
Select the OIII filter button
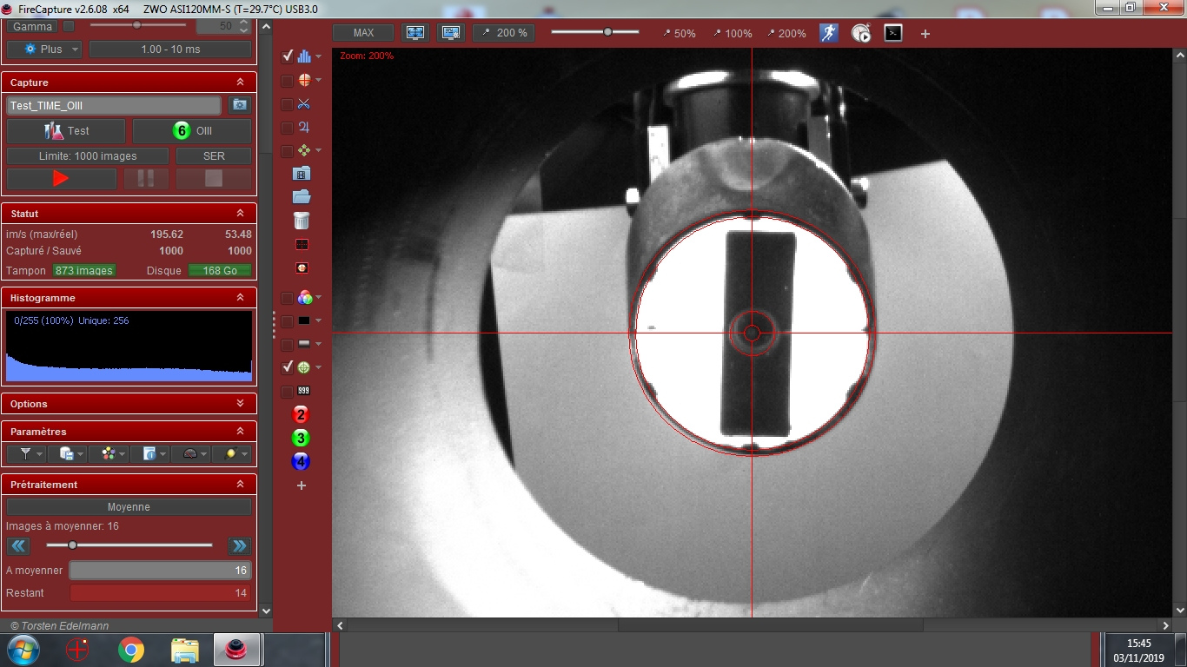point(192,131)
